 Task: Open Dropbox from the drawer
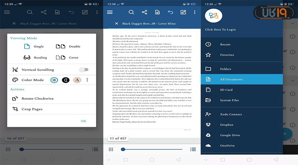click(226, 125)
